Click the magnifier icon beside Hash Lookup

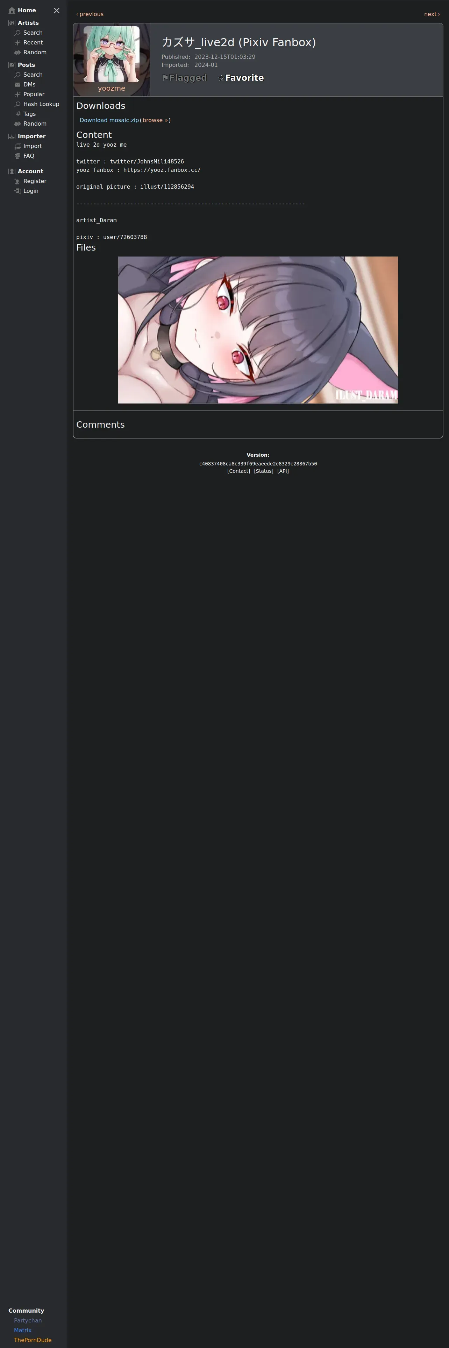point(18,104)
